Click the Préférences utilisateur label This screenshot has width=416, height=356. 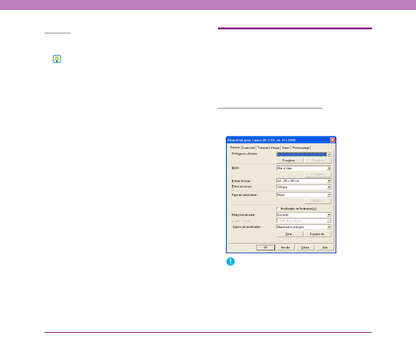pyautogui.click(x=245, y=154)
